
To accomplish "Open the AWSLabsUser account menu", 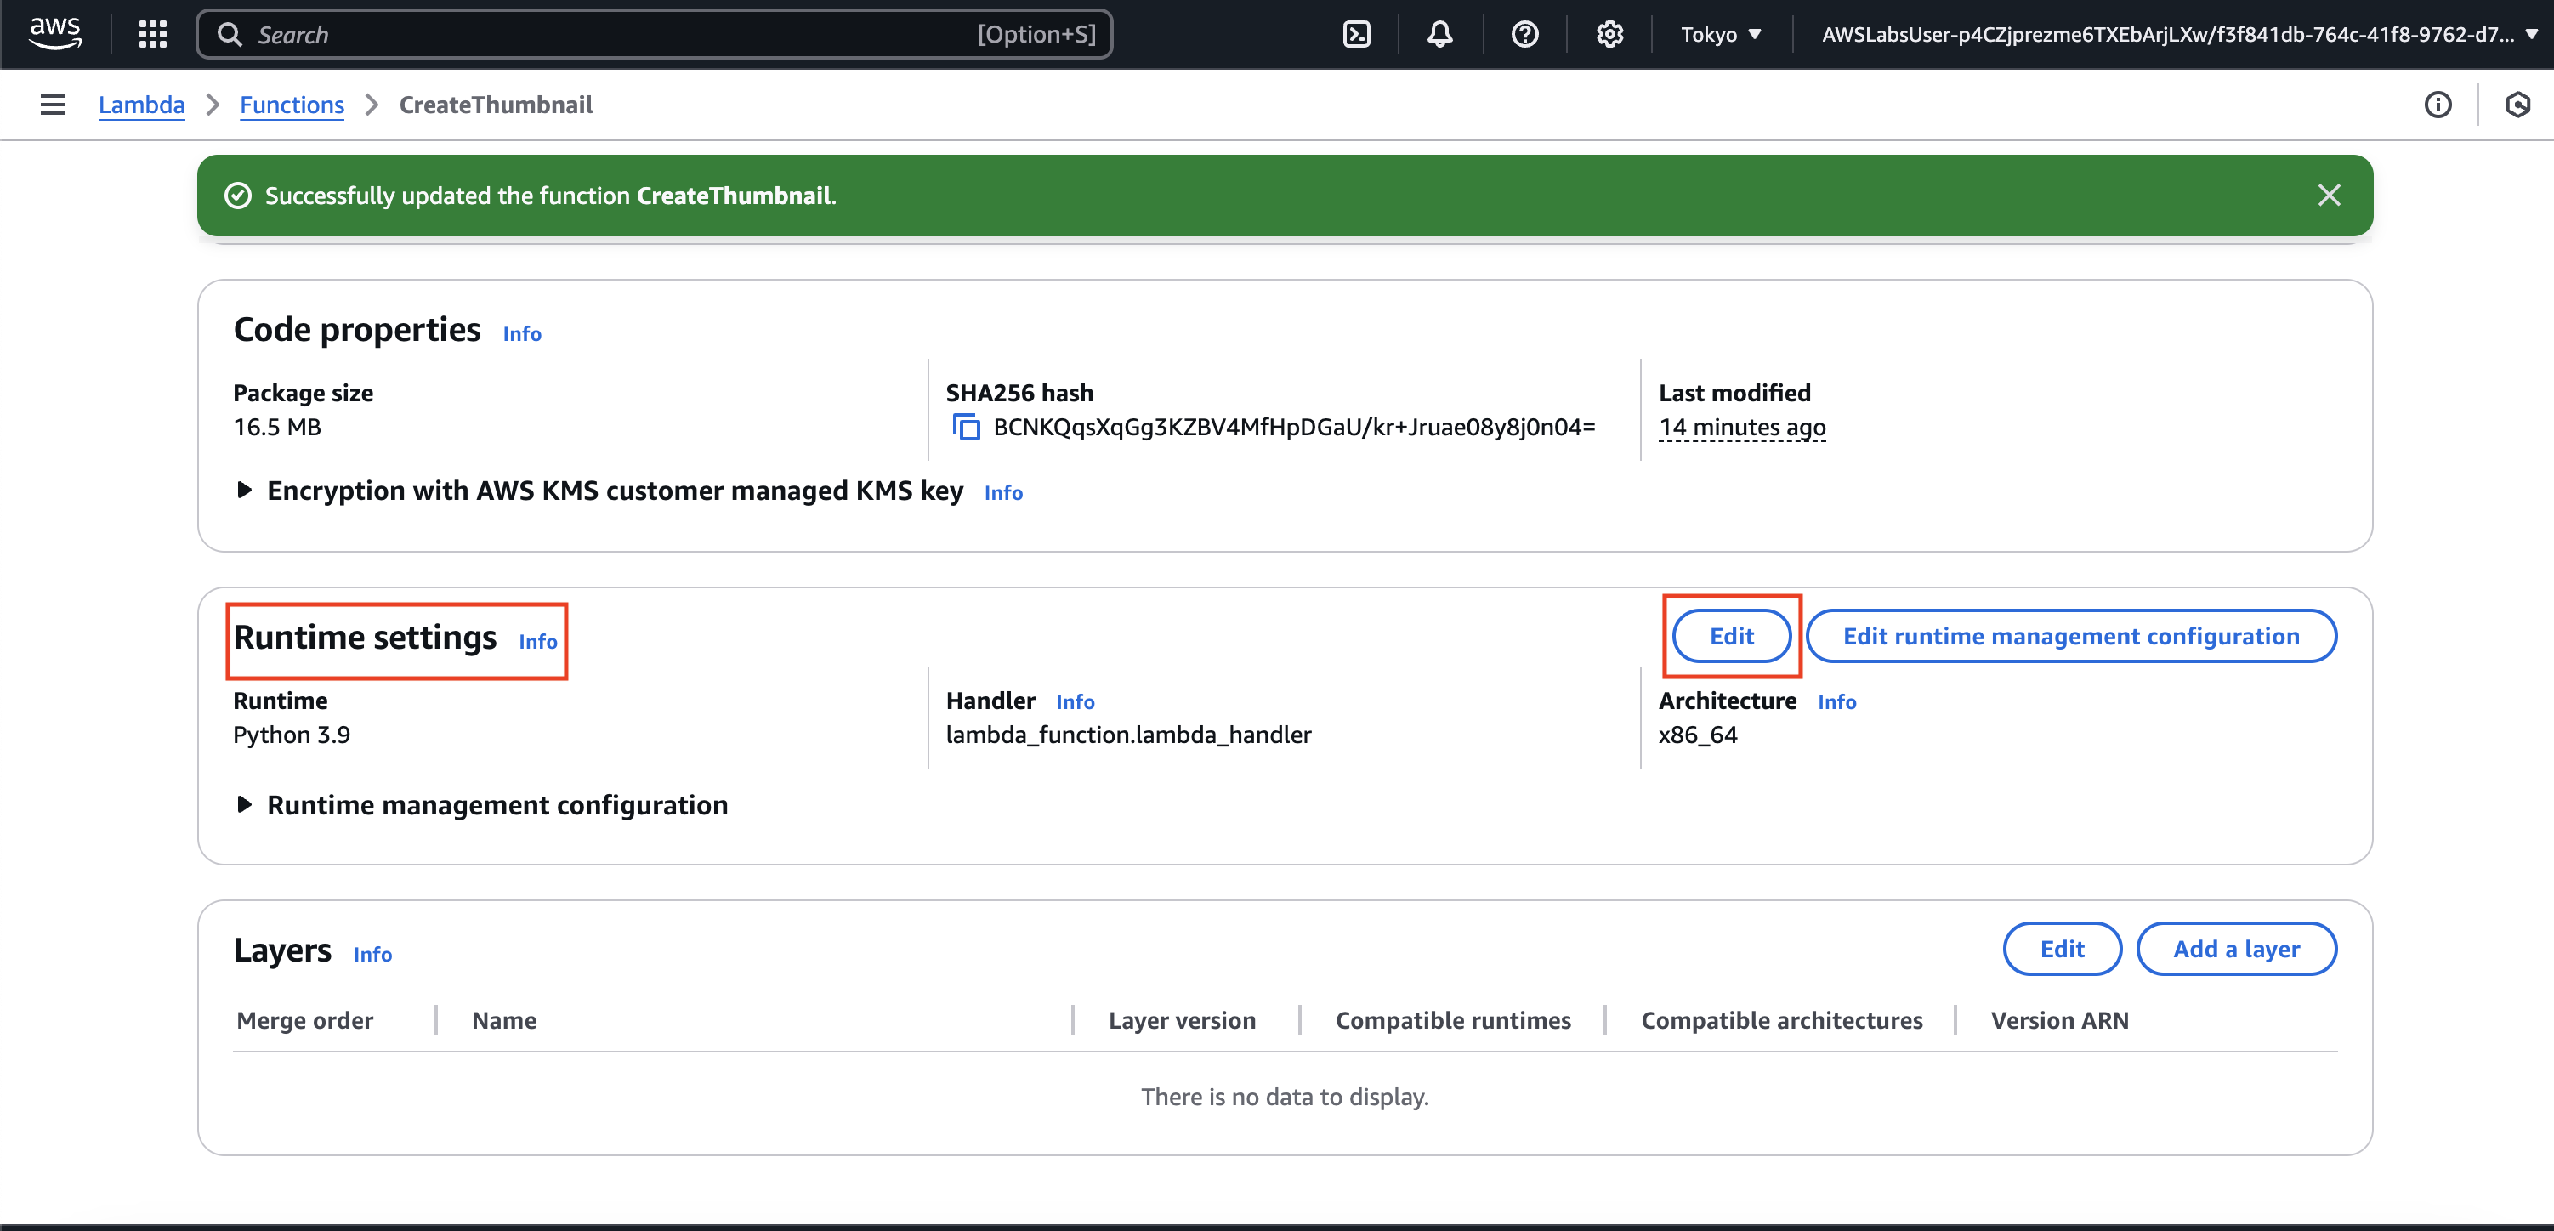I will click(2177, 35).
